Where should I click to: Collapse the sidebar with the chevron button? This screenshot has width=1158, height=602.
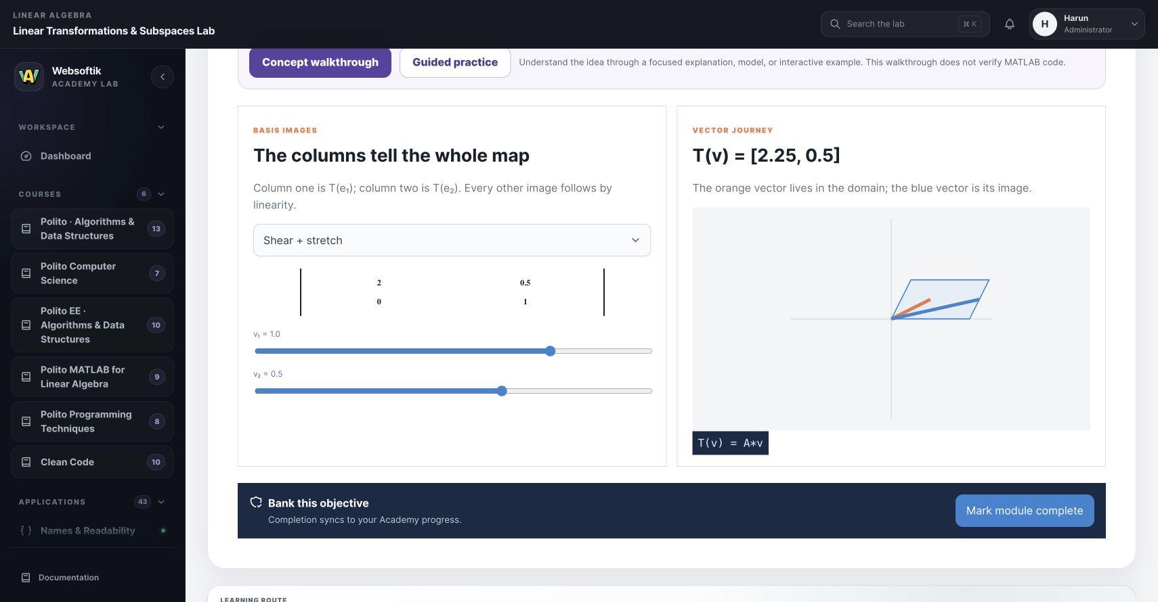click(163, 76)
